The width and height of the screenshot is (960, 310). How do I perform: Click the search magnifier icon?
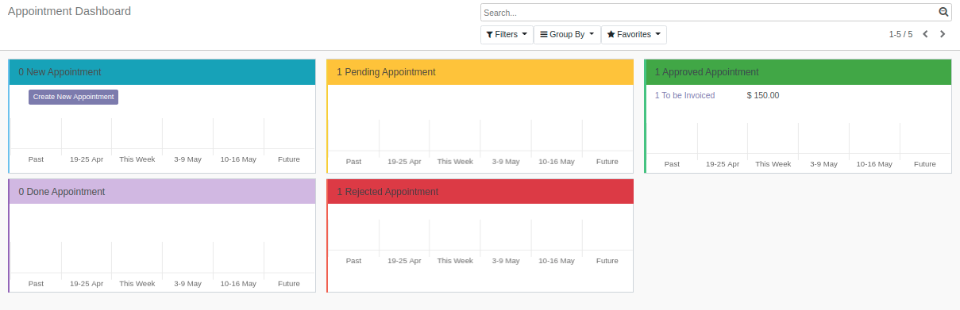[x=943, y=12]
